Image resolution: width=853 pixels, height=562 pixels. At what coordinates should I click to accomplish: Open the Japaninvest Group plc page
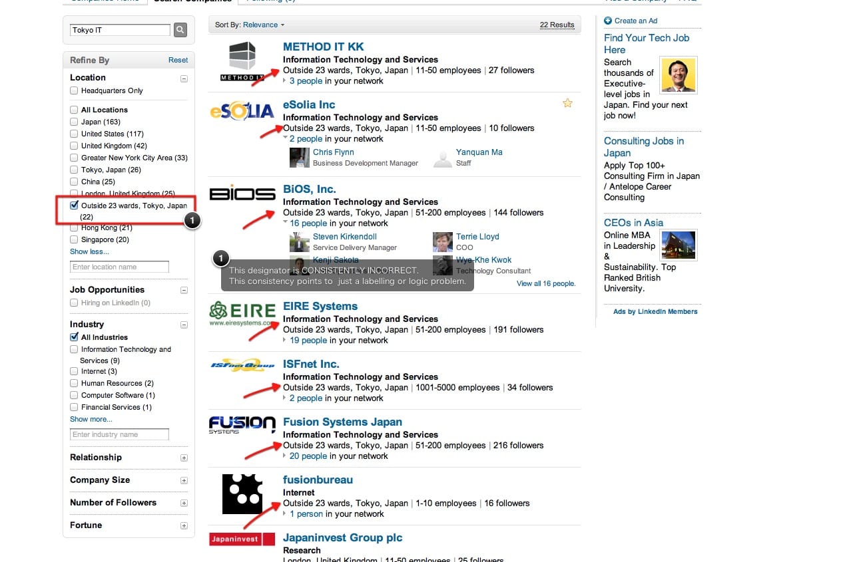click(x=342, y=537)
